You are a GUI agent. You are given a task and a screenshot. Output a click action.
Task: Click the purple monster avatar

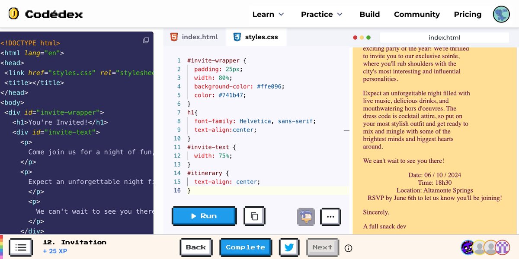[468, 247]
